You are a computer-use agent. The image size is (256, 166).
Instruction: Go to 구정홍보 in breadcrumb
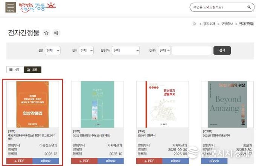click(227, 23)
